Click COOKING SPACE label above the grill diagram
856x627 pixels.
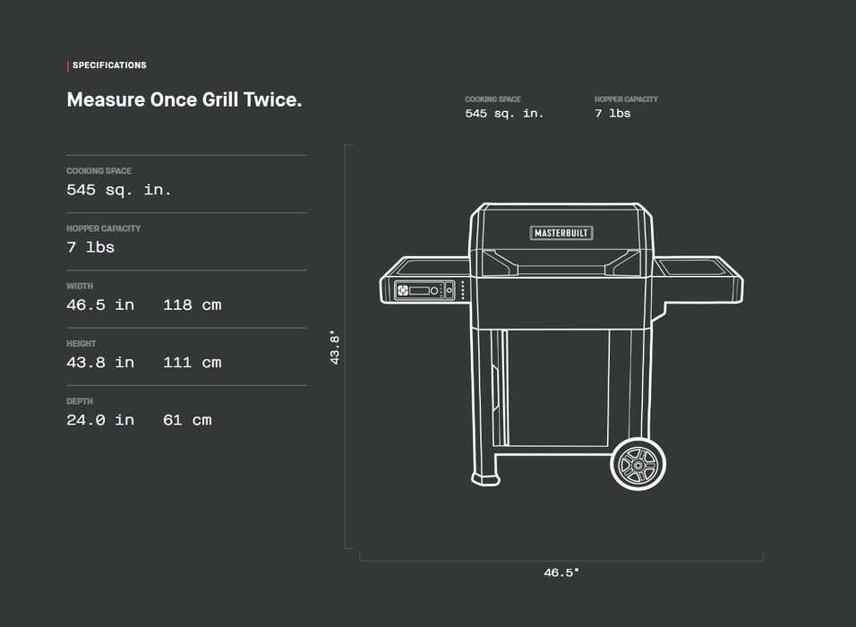492,99
